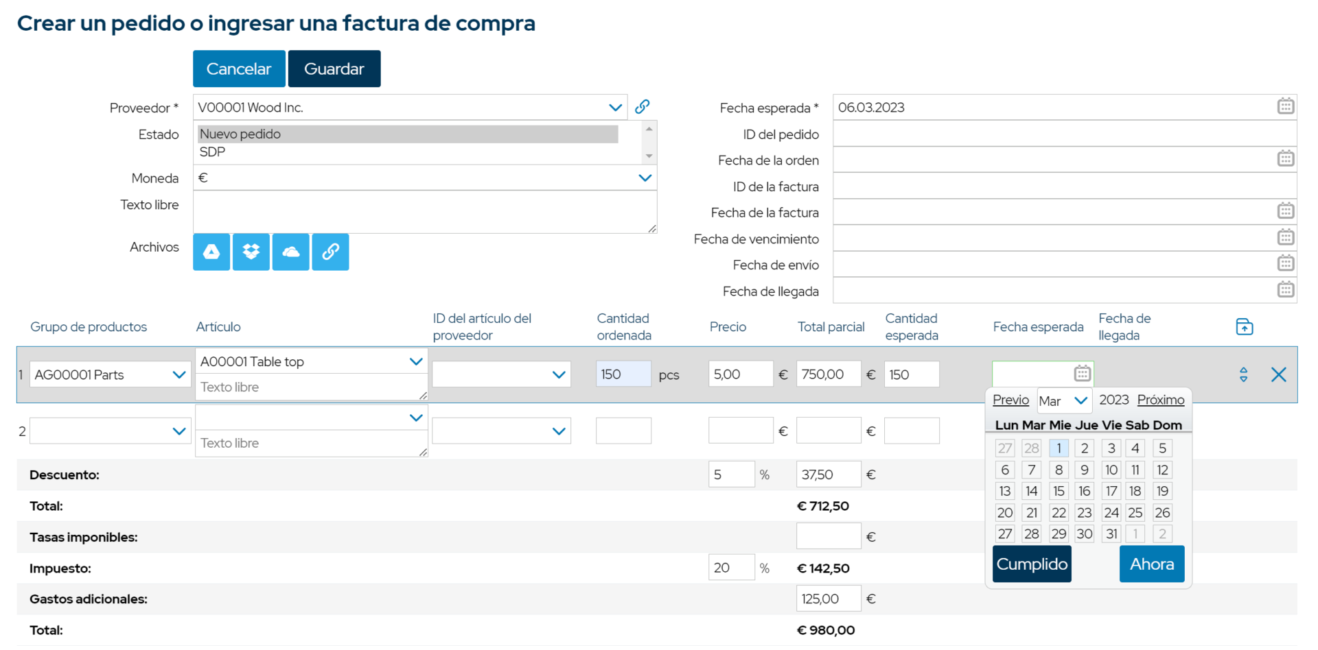Attach a file from OneDrive
Screen dimensions: 1318x650
290,252
